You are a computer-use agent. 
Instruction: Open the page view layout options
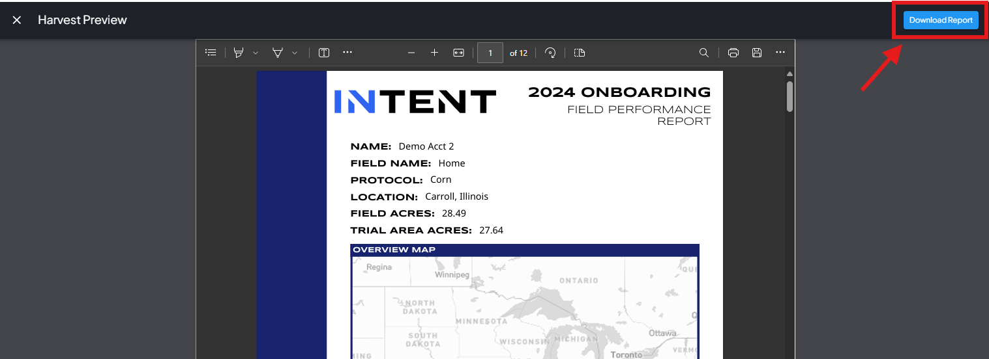(x=580, y=53)
